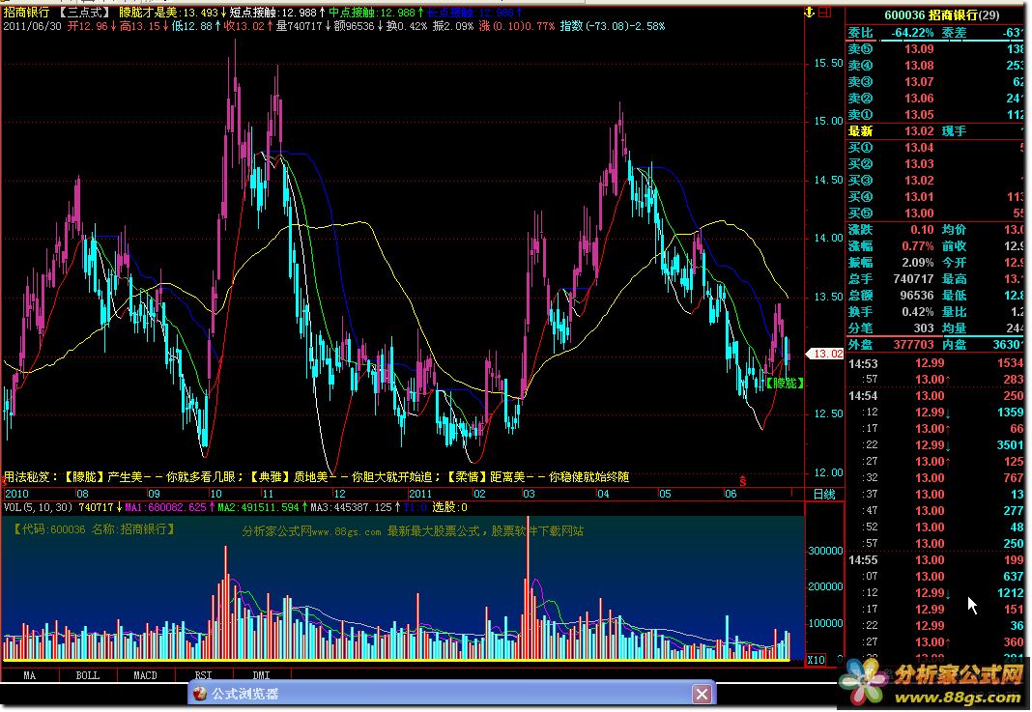Click the 卖④ 13.08 ask row
The height and width of the screenshot is (712, 1032).
[x=934, y=66]
